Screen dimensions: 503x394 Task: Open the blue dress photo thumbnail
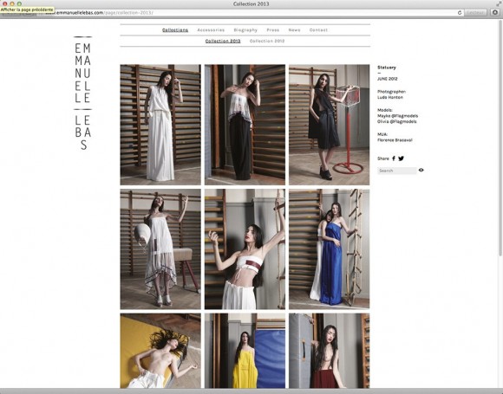pyautogui.click(x=330, y=249)
